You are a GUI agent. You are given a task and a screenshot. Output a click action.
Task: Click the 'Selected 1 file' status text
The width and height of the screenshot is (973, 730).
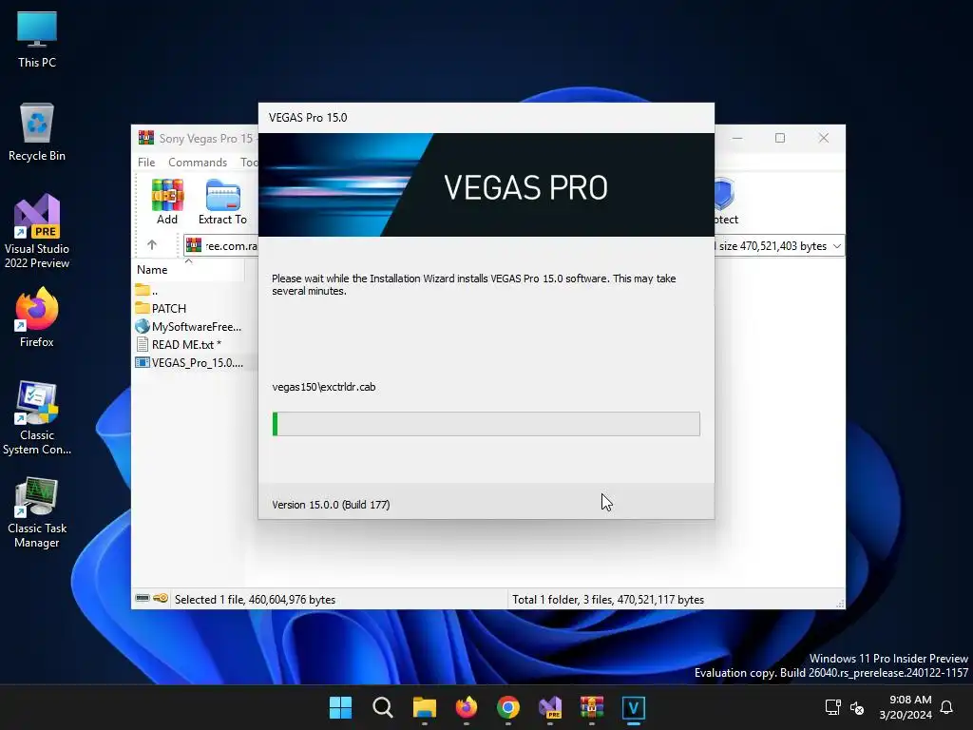[255, 600]
